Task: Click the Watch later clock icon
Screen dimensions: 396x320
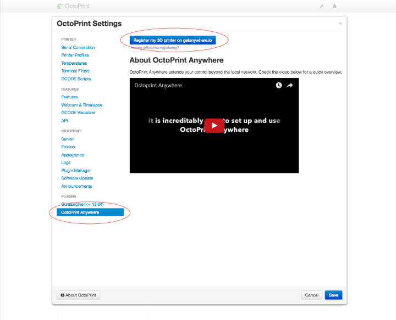Action: coord(278,86)
